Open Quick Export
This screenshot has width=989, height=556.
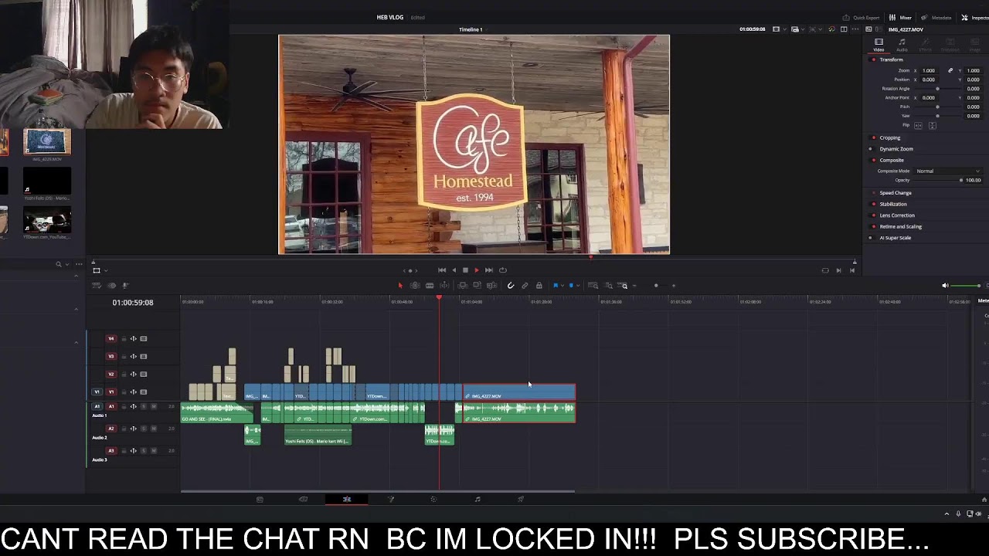861,18
